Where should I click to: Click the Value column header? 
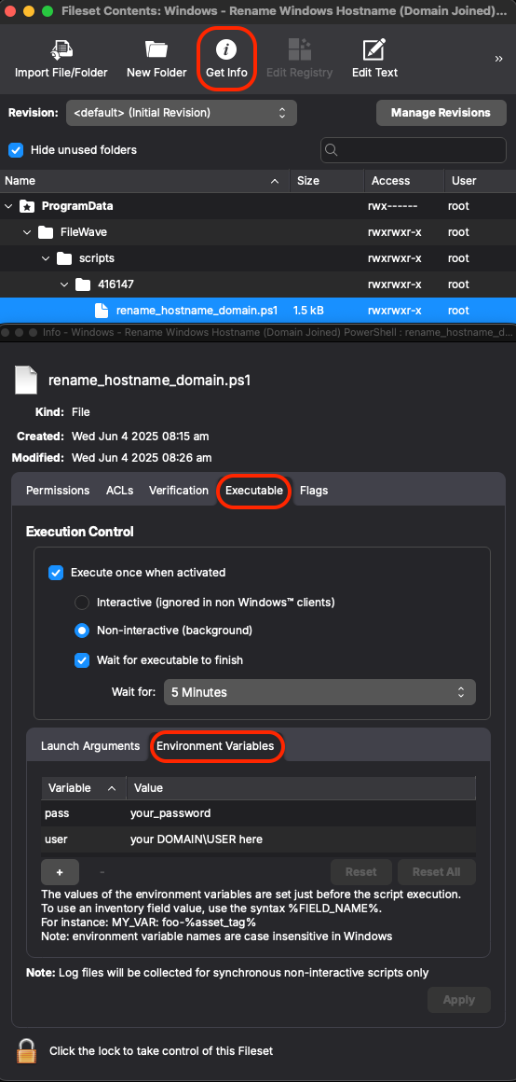point(301,787)
